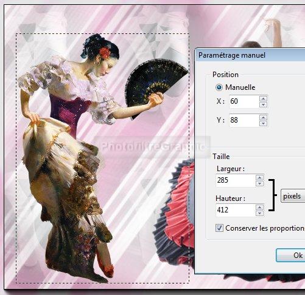This screenshot has height=295, width=305.
Task: Increase the Y value with up arrow
Action: pyautogui.click(x=263, y=117)
